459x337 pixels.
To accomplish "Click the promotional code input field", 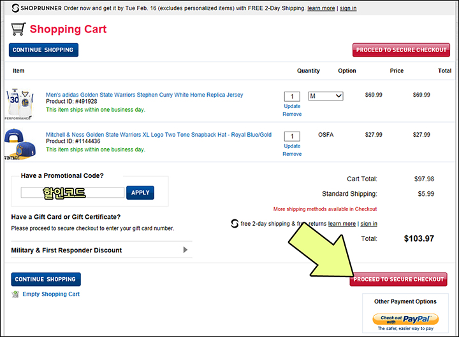I will pos(73,193).
